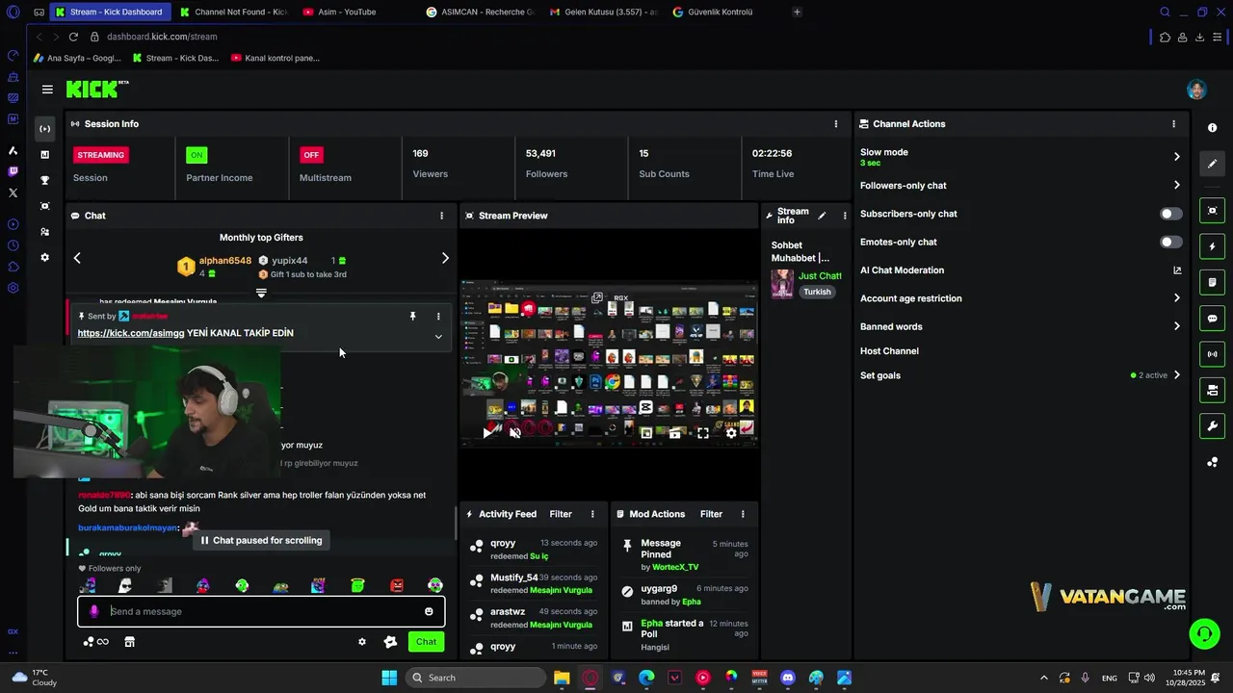The width and height of the screenshot is (1233, 693).
Task: Expand Followers-only chat options
Action: [x=1176, y=185]
